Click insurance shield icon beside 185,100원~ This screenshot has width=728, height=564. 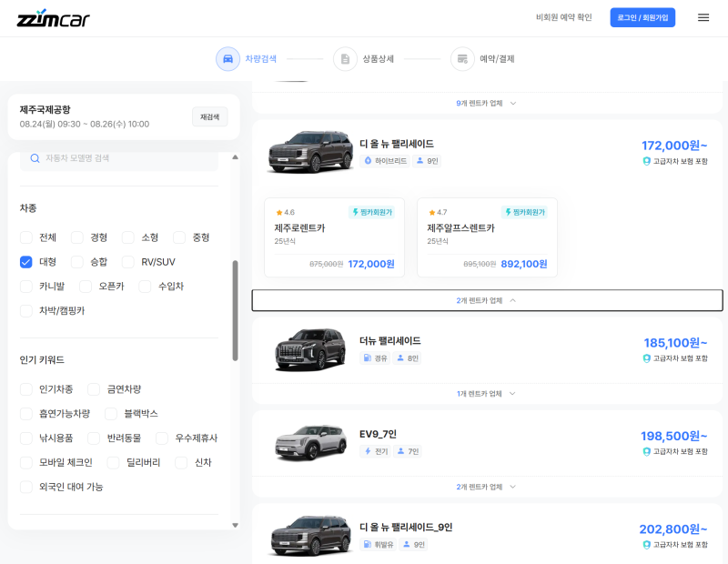click(646, 358)
